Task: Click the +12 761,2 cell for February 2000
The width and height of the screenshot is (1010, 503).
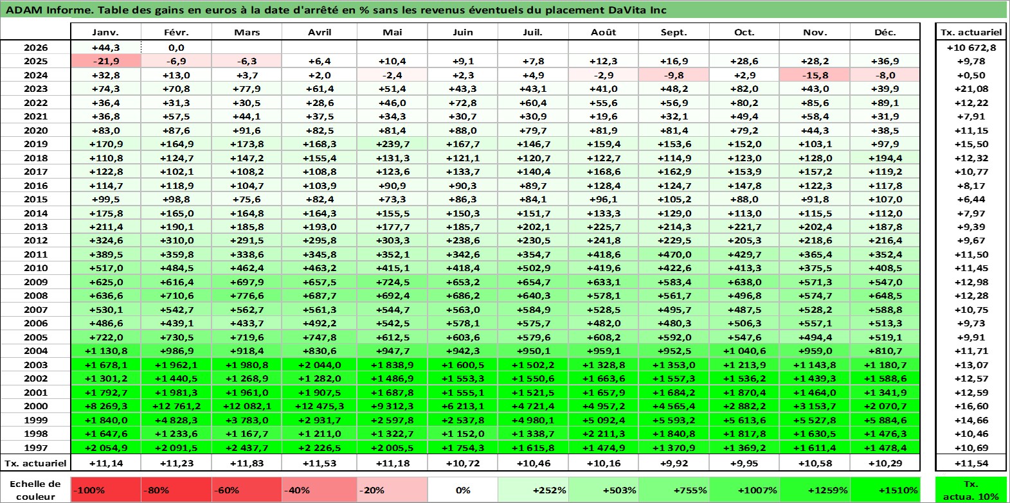Action: tap(176, 406)
